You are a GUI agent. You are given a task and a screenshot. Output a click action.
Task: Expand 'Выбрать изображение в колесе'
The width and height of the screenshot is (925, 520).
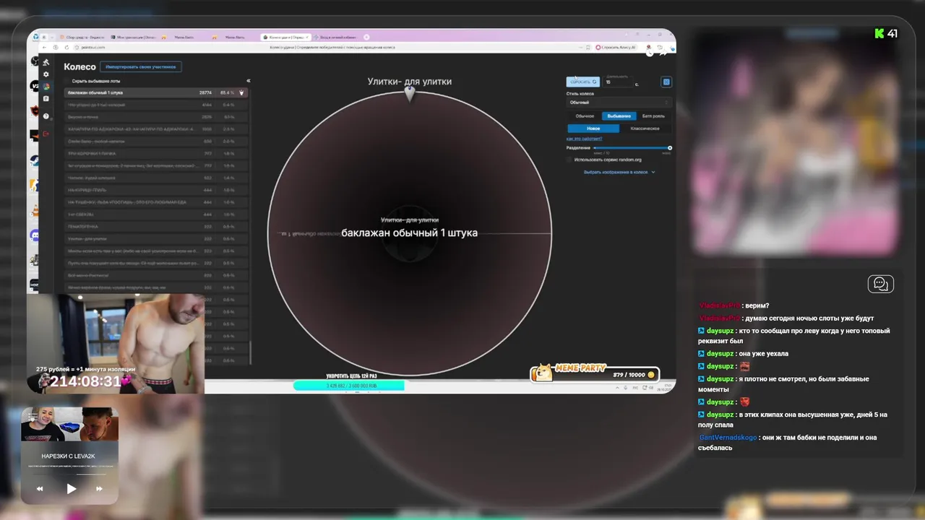pyautogui.click(x=619, y=173)
